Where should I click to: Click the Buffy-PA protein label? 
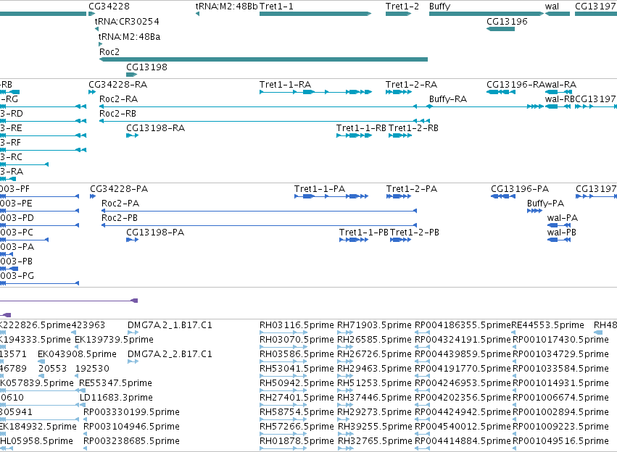pyautogui.click(x=545, y=204)
